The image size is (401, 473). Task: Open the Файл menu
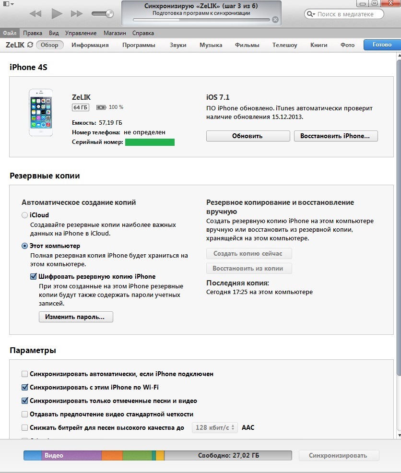pos(10,33)
